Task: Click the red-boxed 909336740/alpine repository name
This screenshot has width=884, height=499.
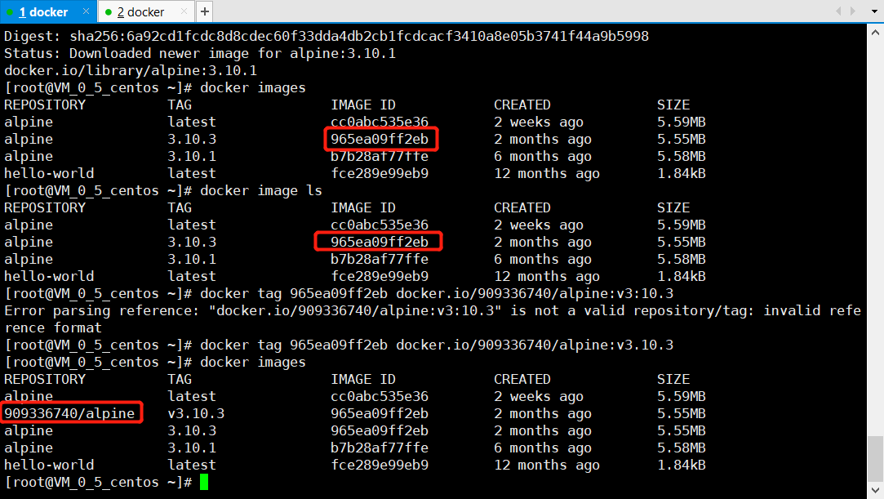Action: (x=70, y=413)
